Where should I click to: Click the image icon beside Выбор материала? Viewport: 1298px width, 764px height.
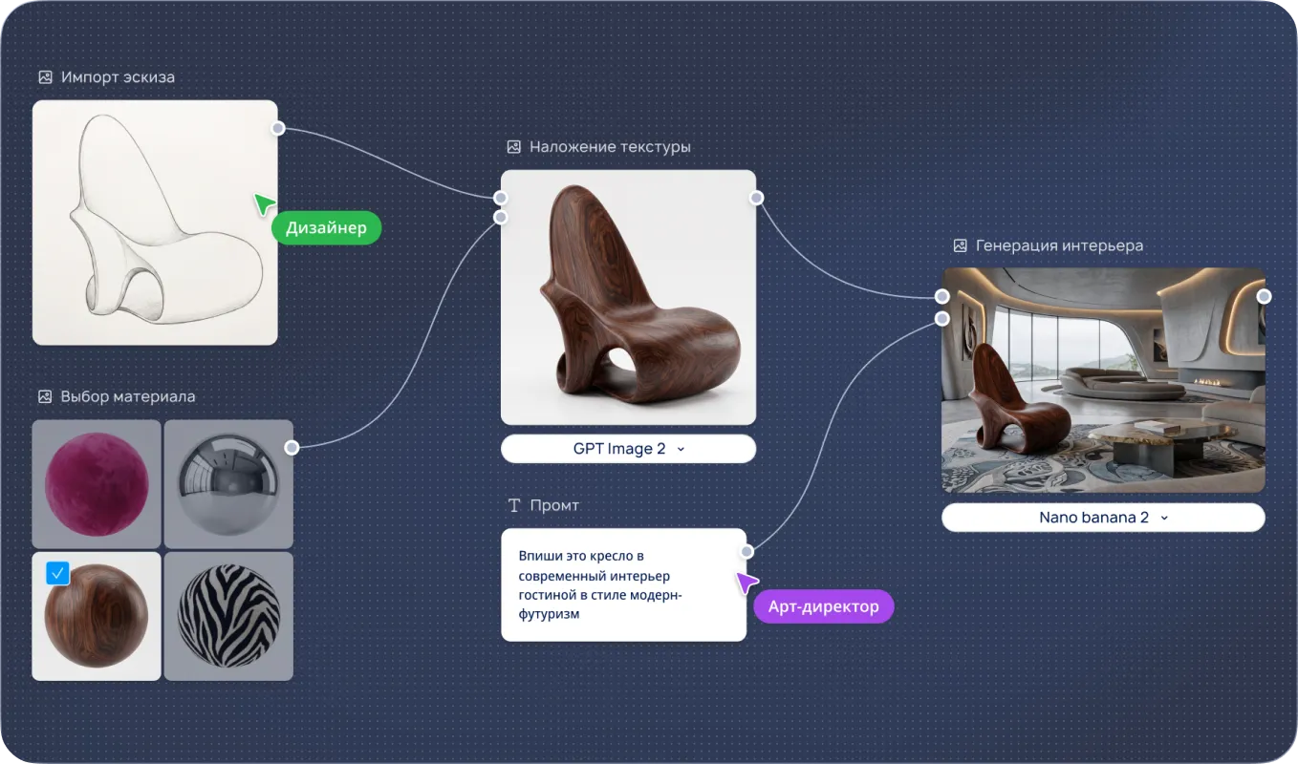point(45,396)
